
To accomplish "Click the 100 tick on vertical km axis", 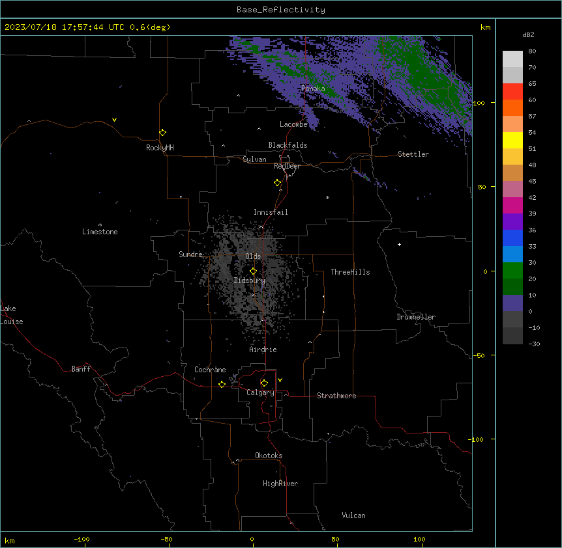I will pos(479,103).
